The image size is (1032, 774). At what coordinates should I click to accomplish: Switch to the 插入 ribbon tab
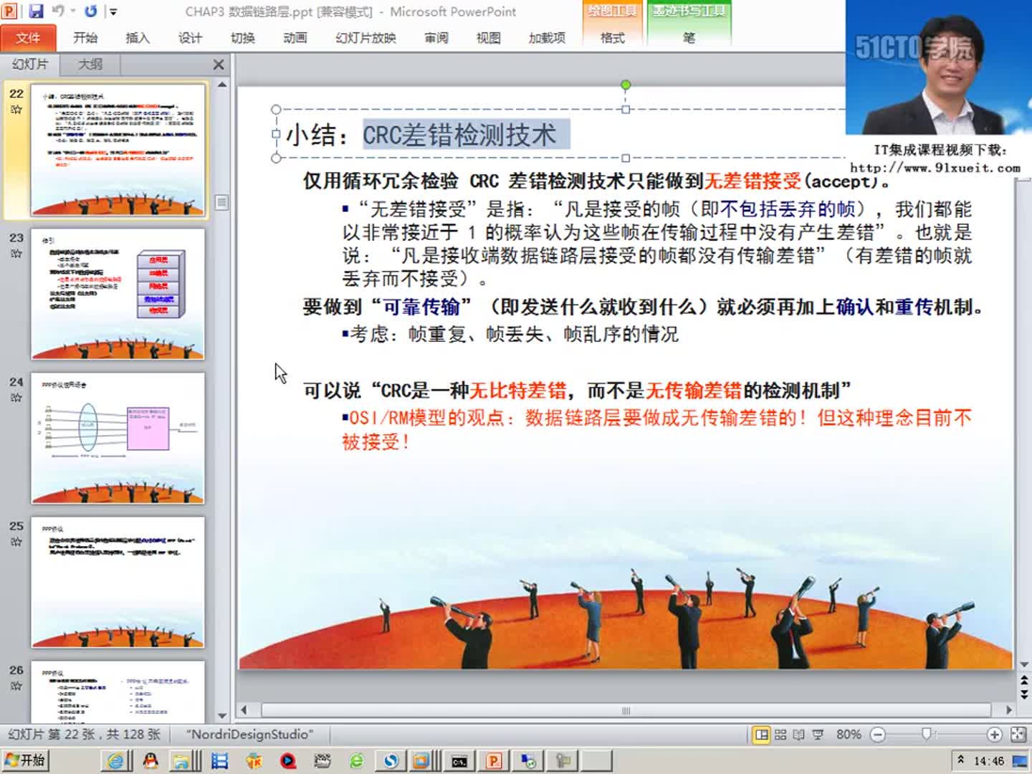[x=138, y=38]
